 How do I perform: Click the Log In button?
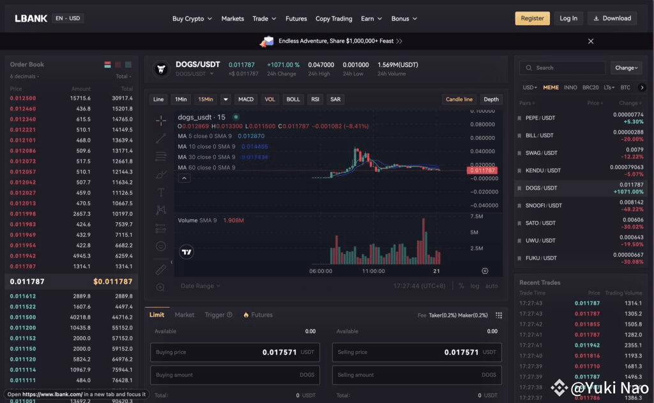568,19
